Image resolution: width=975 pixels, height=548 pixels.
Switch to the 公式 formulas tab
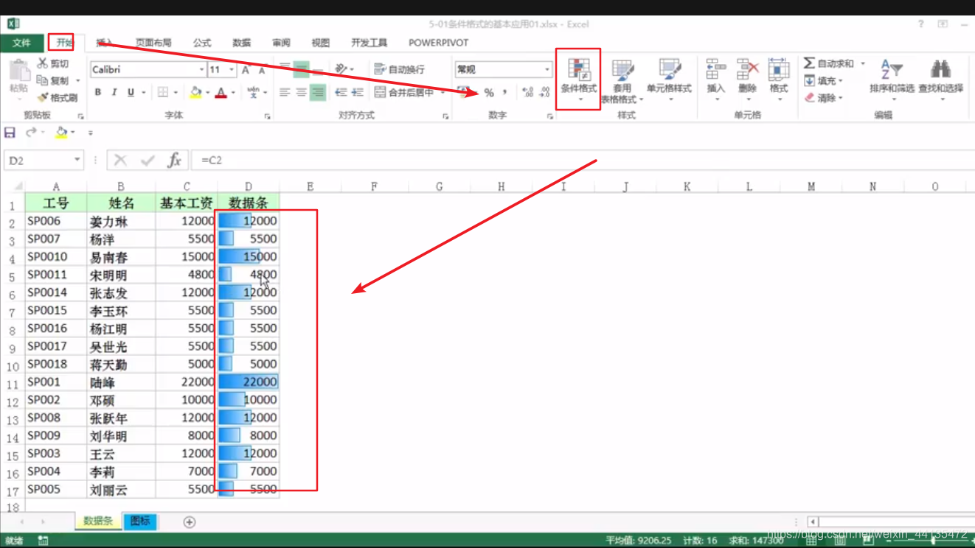(x=202, y=43)
